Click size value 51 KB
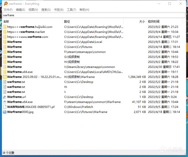 (x=142, y=107)
